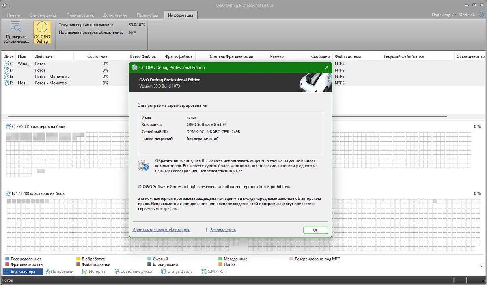
Task: Click the Метаданные green legend swatch
Action: (220, 259)
